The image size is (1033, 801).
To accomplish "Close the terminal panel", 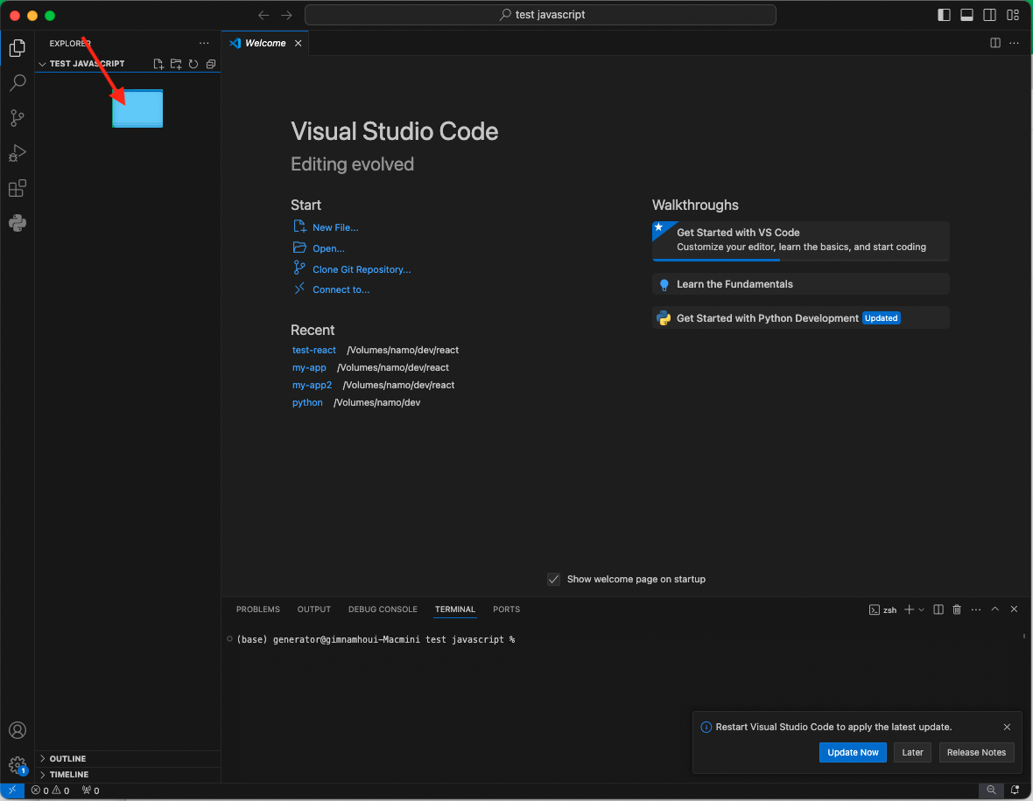I will [1014, 609].
